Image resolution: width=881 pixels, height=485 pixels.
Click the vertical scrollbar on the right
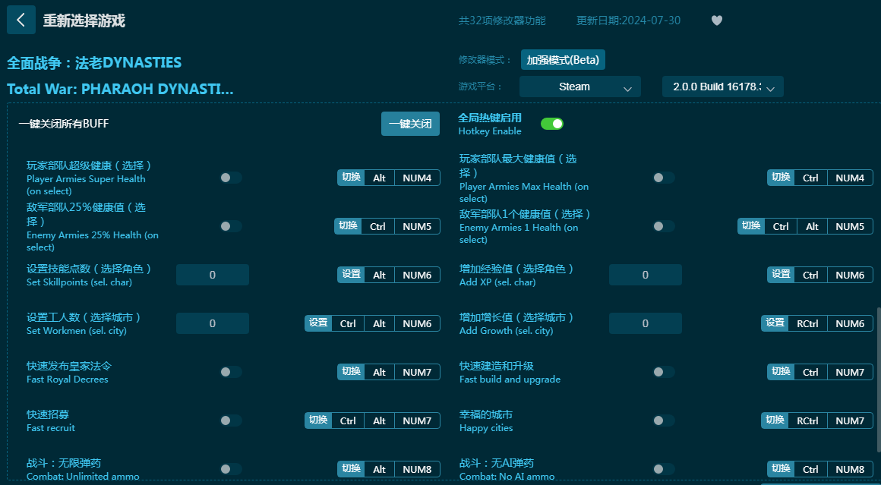click(x=878, y=379)
